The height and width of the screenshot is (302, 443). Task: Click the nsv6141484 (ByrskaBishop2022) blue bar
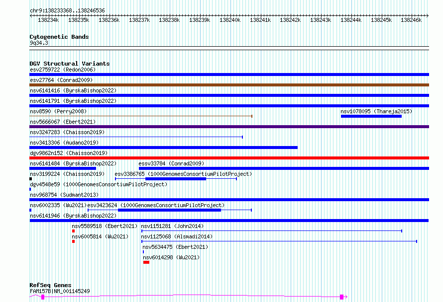[63, 168]
